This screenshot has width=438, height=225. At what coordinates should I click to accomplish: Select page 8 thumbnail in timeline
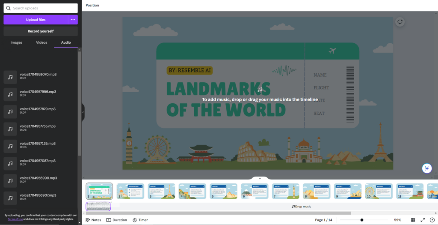[x=317, y=191]
